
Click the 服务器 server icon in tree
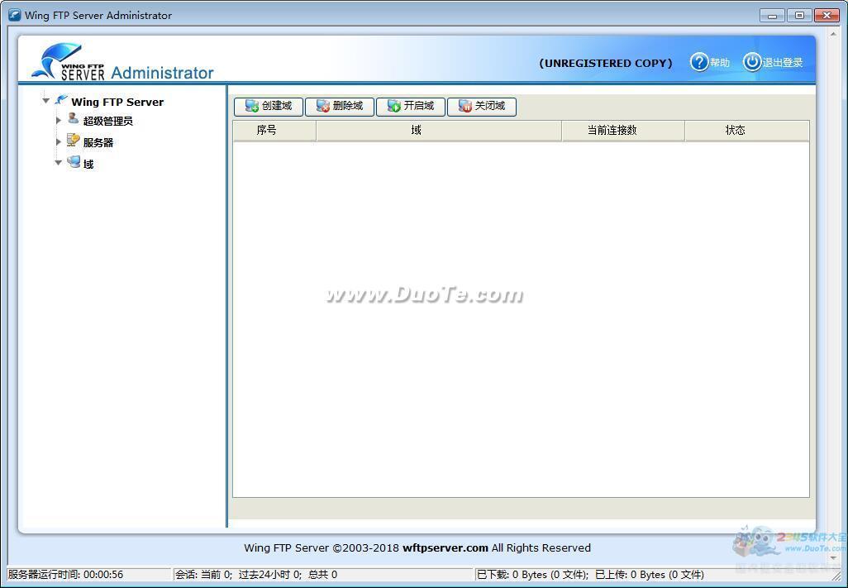(73, 141)
